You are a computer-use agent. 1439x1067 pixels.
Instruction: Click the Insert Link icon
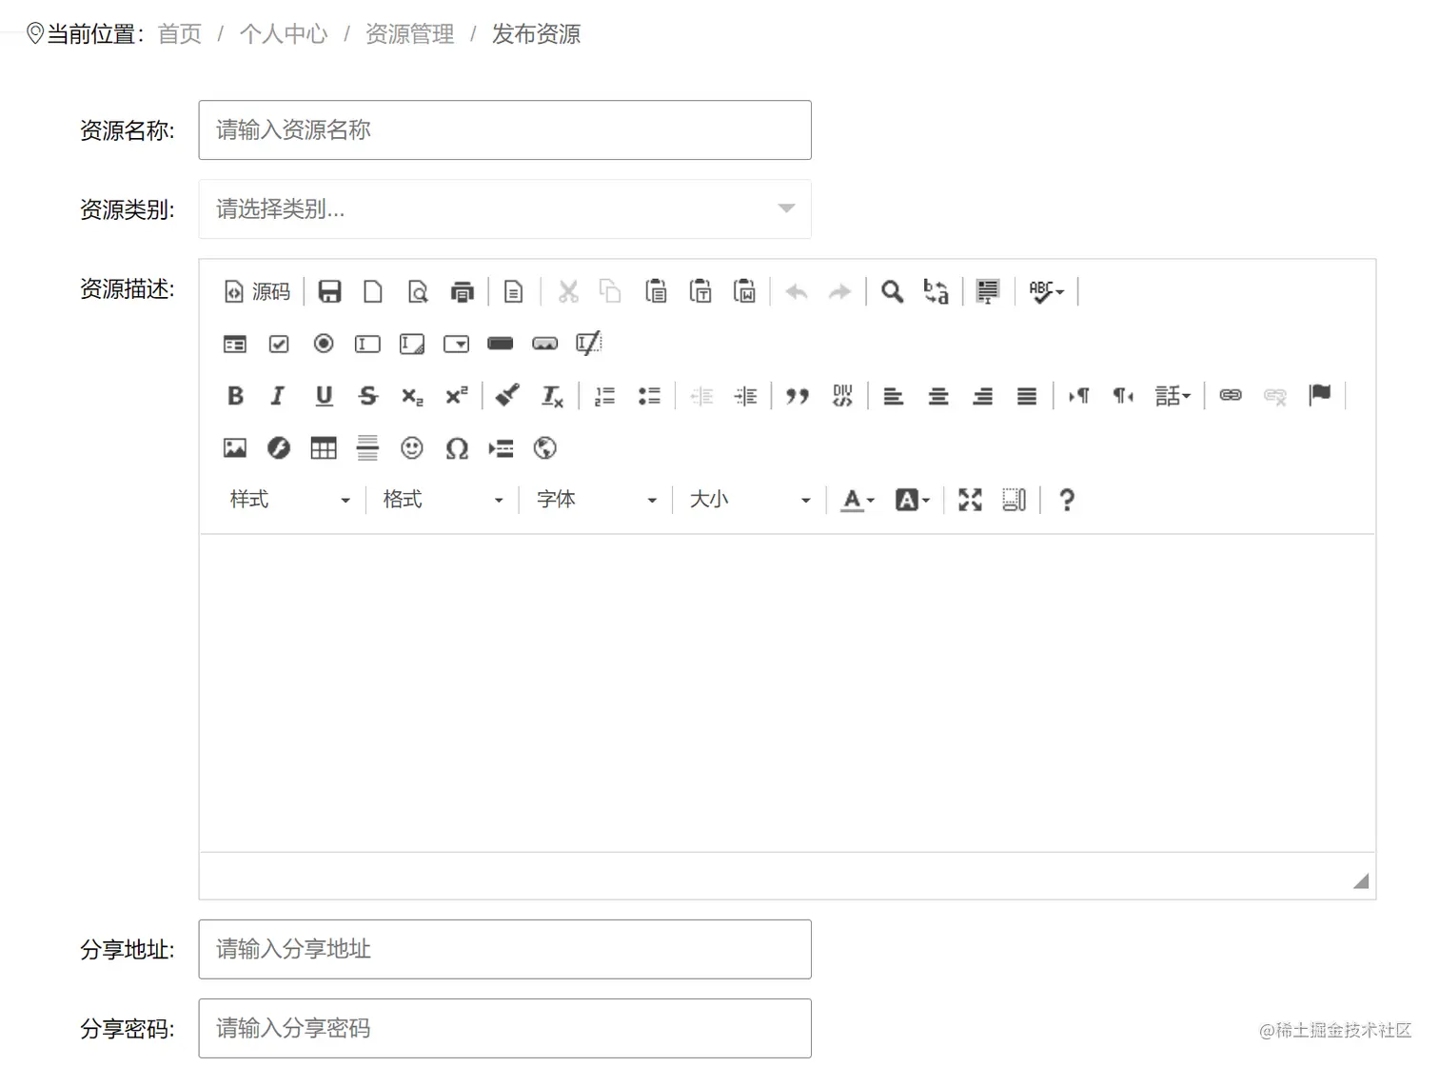(1231, 396)
